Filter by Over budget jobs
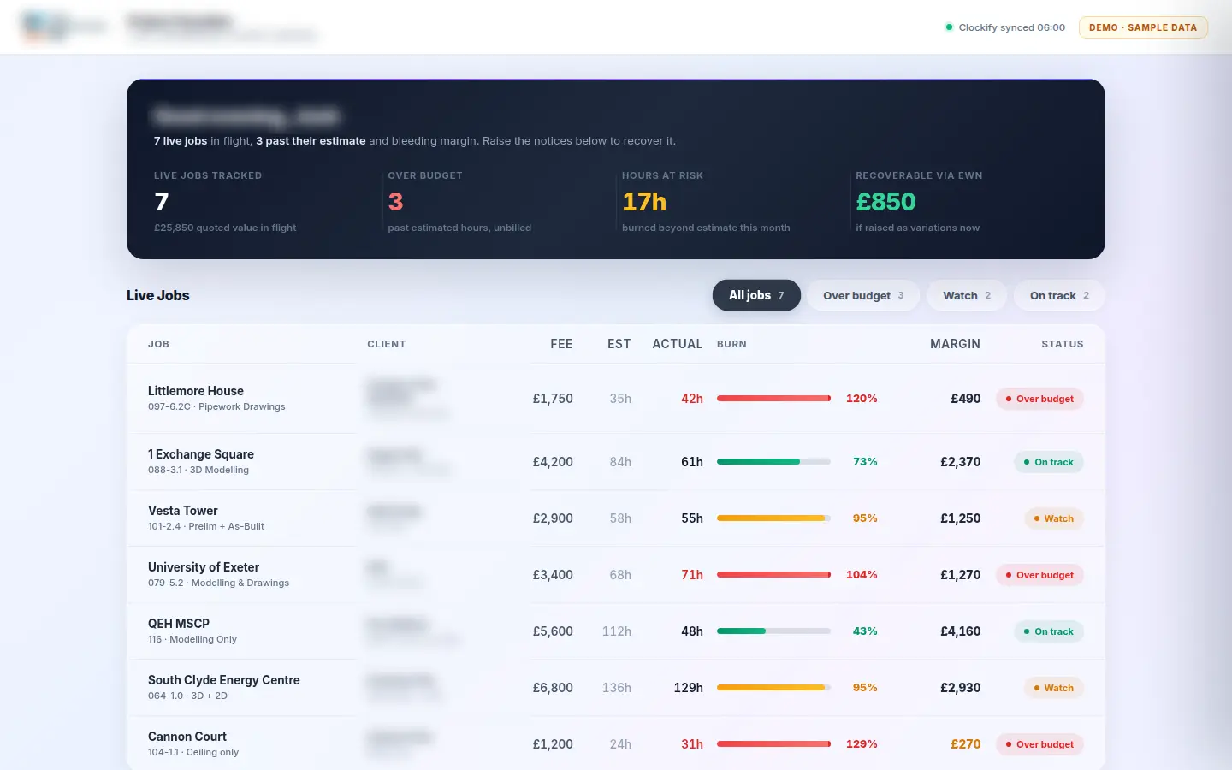This screenshot has height=770, width=1232. 863,295
